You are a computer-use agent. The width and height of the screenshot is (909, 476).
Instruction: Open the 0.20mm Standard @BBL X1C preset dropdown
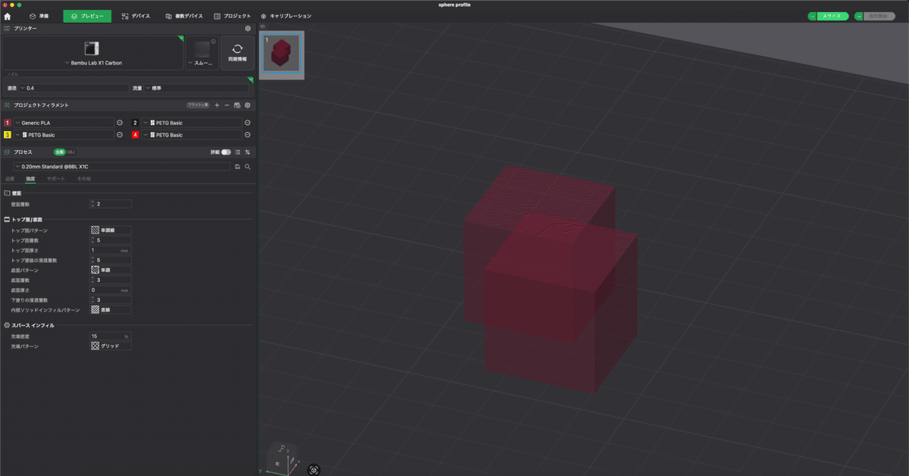121,166
